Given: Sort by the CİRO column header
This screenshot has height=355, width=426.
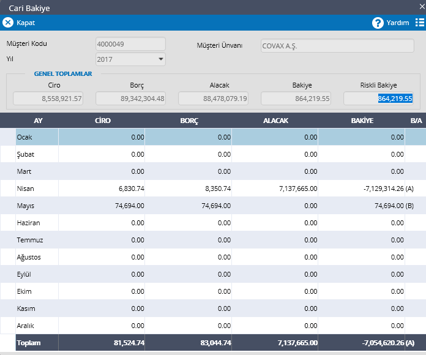Looking at the screenshot, I should pos(103,121).
